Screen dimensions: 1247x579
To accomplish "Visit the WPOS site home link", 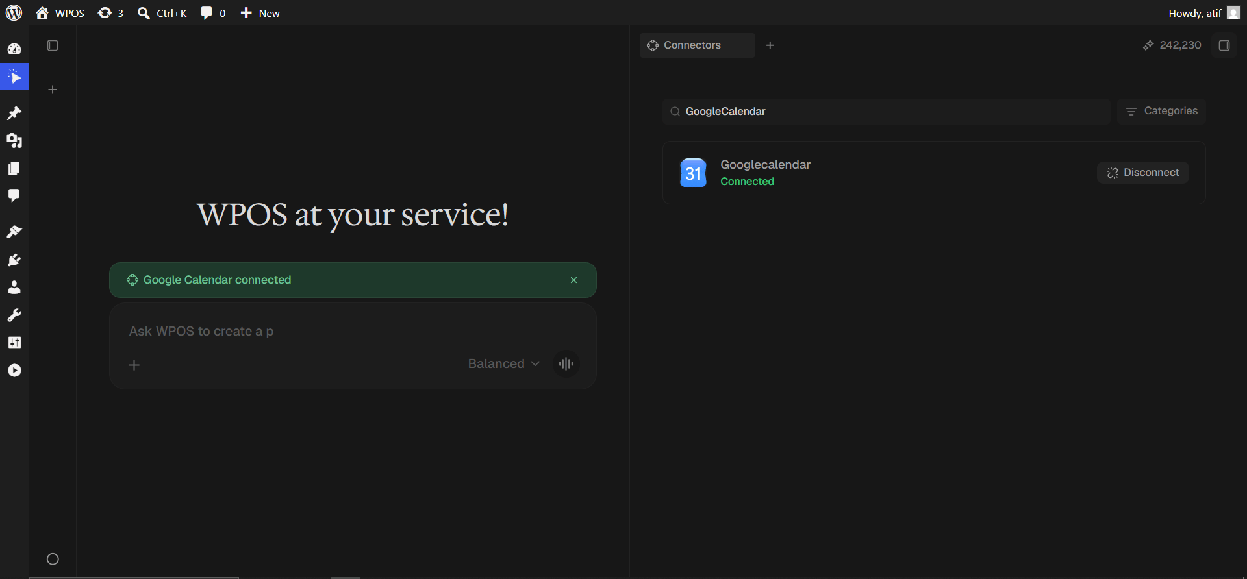I will point(60,13).
